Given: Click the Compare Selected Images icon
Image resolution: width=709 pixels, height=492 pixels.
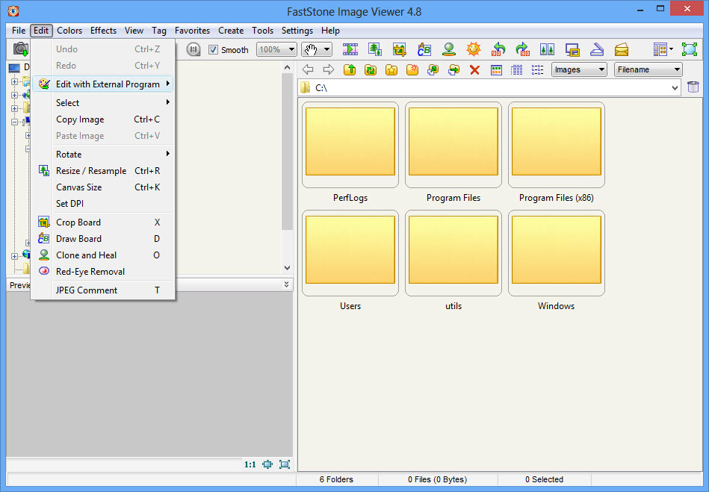Looking at the screenshot, I should (547, 49).
